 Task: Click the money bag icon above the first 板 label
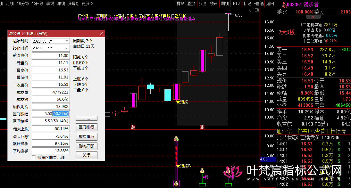click(x=202, y=171)
